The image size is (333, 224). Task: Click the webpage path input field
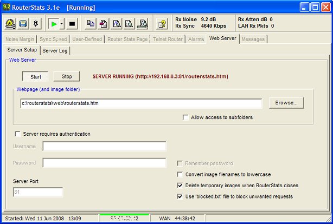coord(140,103)
